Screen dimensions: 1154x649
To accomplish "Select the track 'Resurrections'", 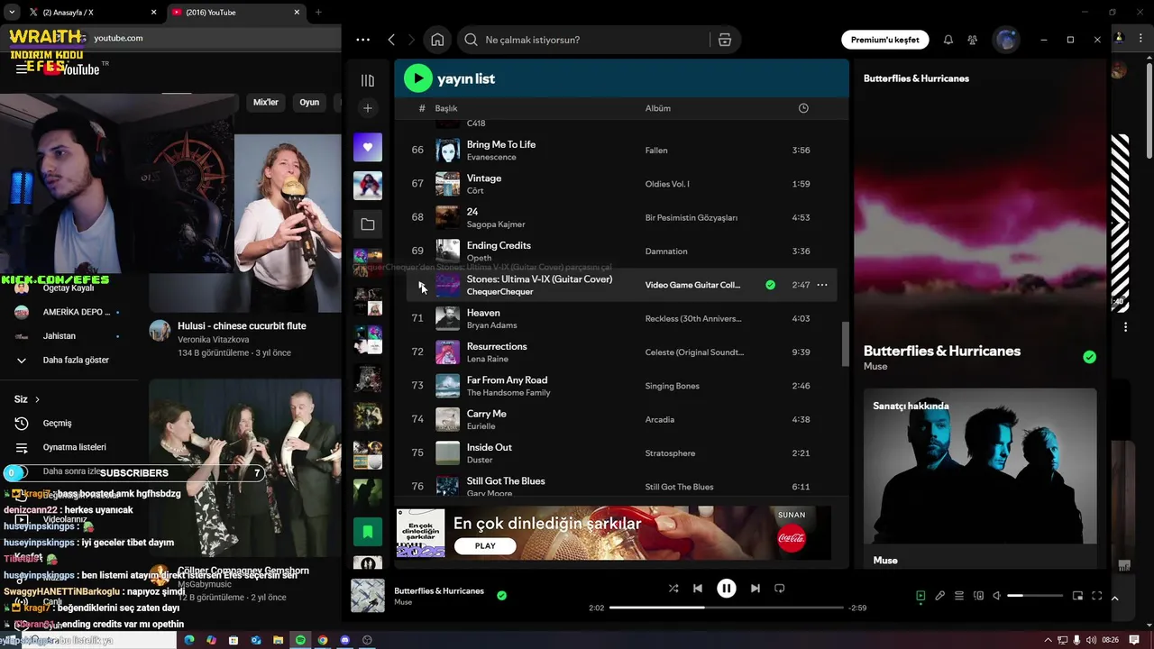I will tap(497, 346).
